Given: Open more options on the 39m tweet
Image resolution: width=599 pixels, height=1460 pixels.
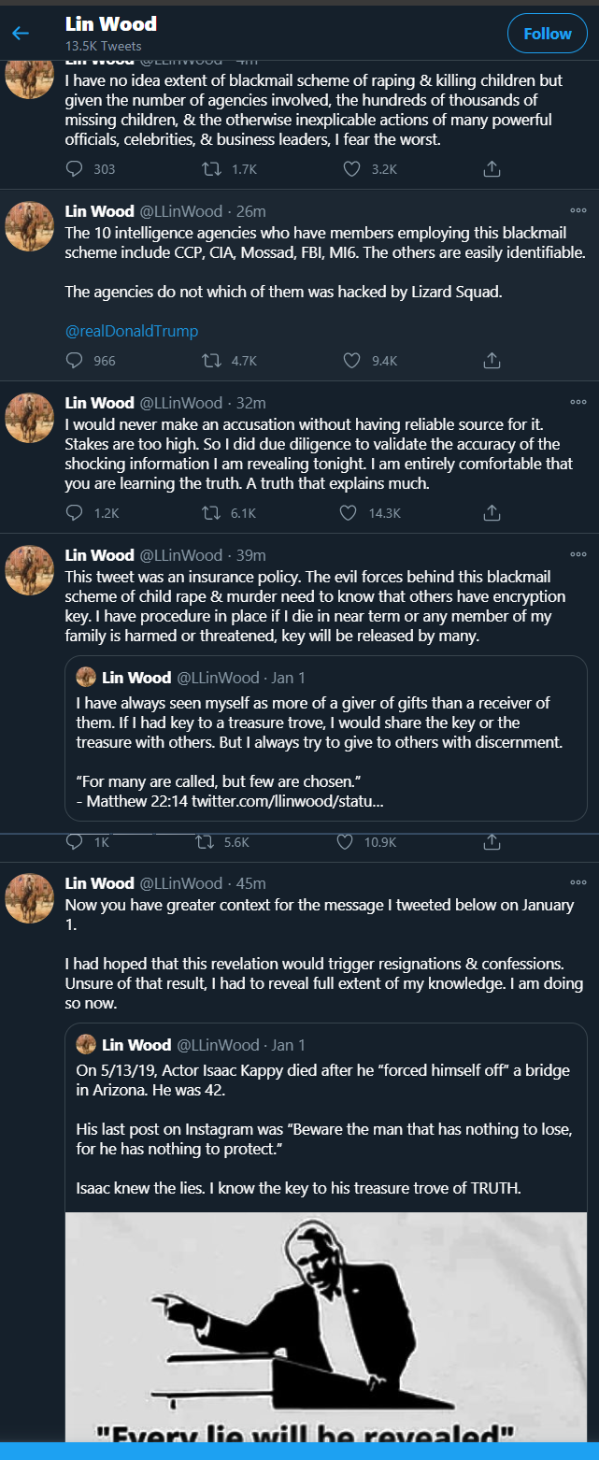Looking at the screenshot, I should tap(578, 554).
